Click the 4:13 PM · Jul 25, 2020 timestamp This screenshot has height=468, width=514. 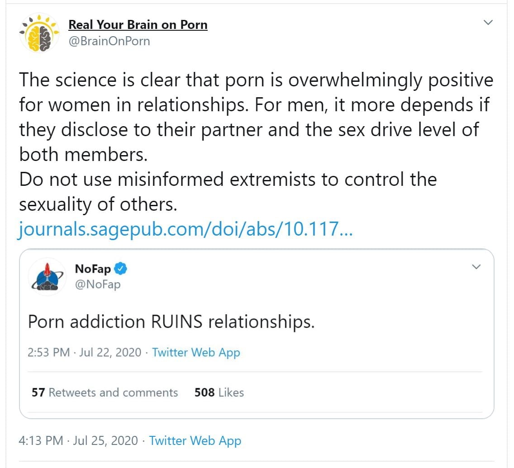pyautogui.click(x=78, y=440)
